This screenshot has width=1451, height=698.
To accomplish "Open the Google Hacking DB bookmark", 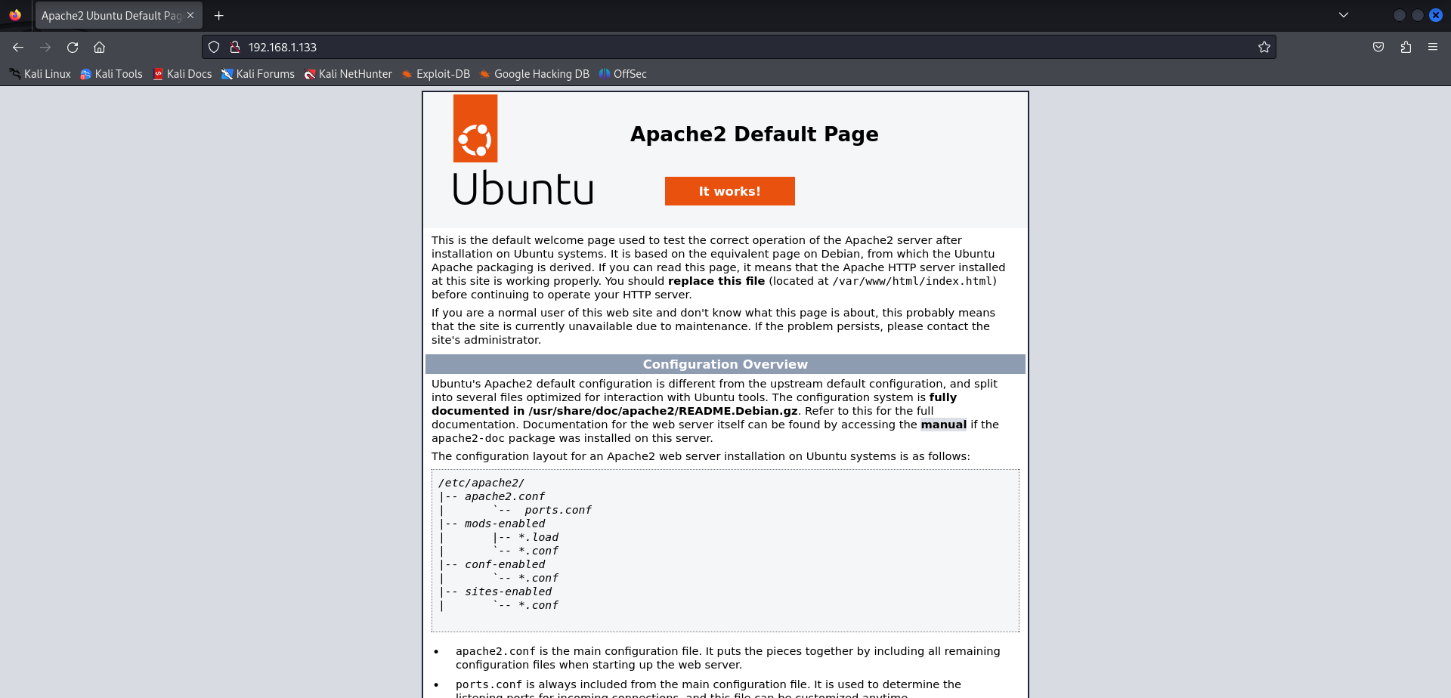I will coord(534,74).
